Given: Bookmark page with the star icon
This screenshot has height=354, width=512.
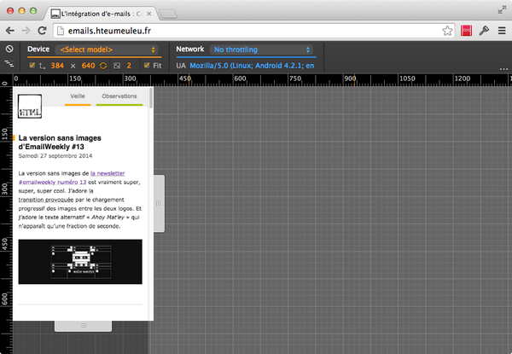Looking at the screenshot, I should (x=447, y=31).
